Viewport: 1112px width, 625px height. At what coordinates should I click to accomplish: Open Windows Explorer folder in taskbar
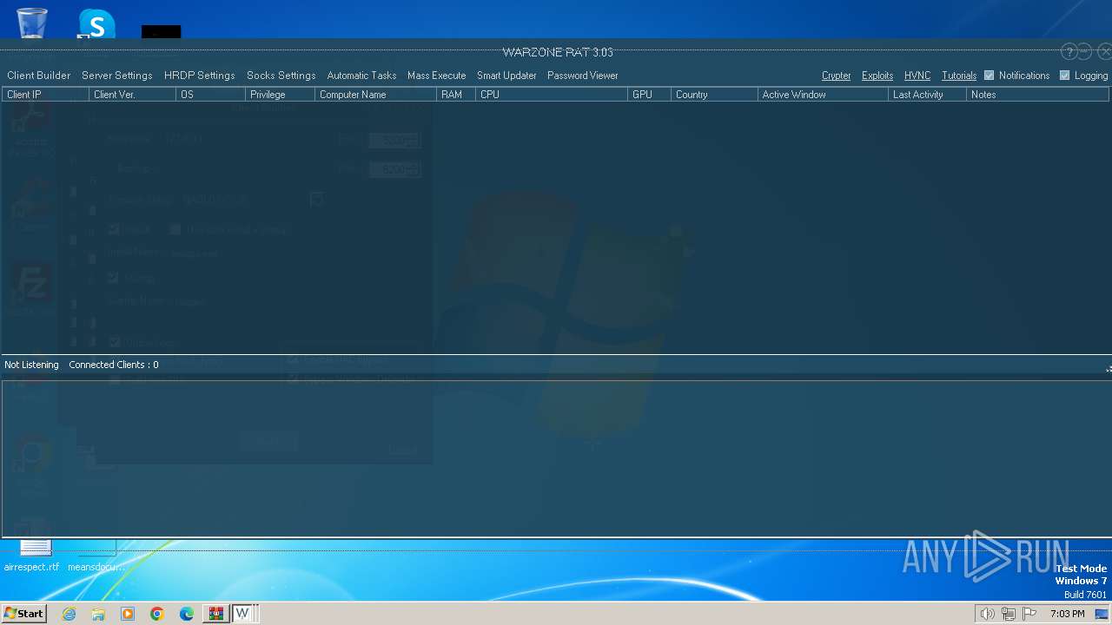pyautogui.click(x=98, y=614)
